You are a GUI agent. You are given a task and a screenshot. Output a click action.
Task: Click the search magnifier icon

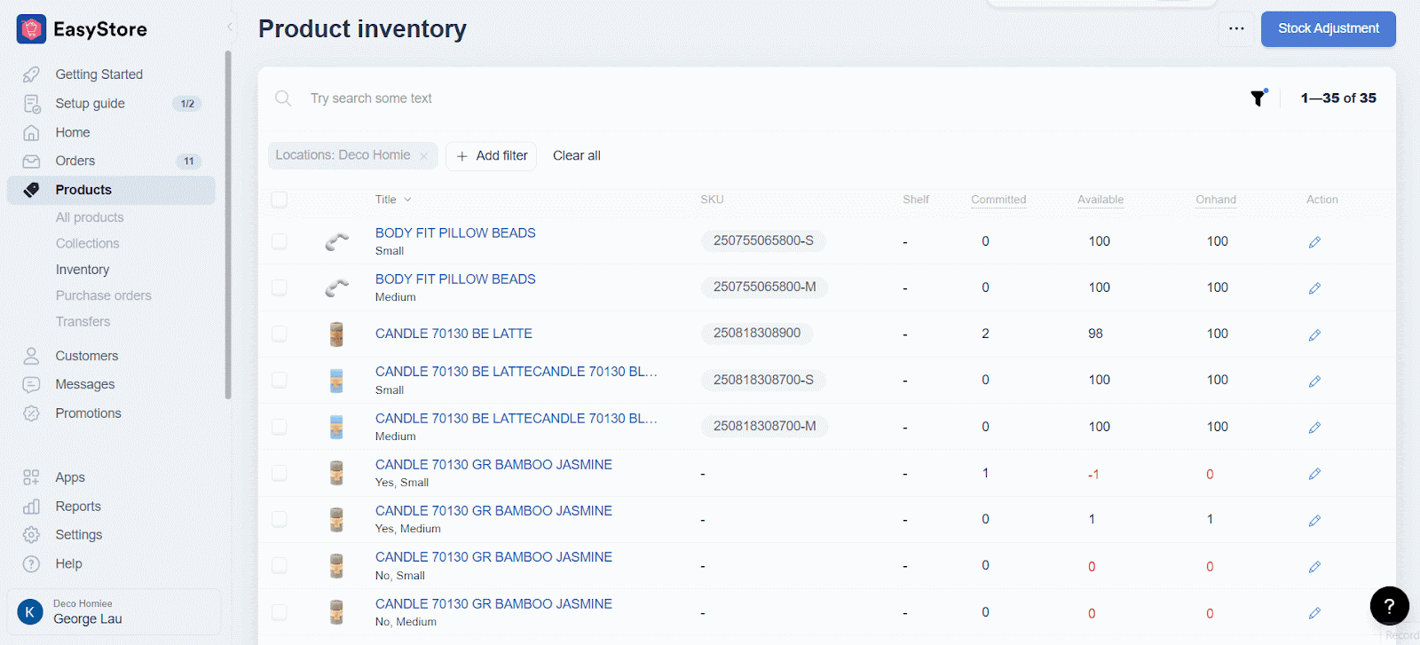click(x=283, y=98)
